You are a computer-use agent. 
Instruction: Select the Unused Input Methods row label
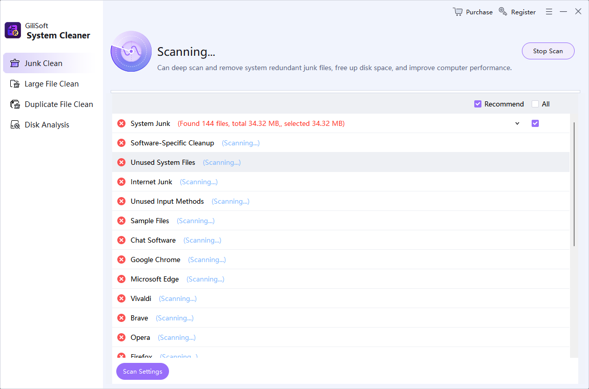[167, 201]
